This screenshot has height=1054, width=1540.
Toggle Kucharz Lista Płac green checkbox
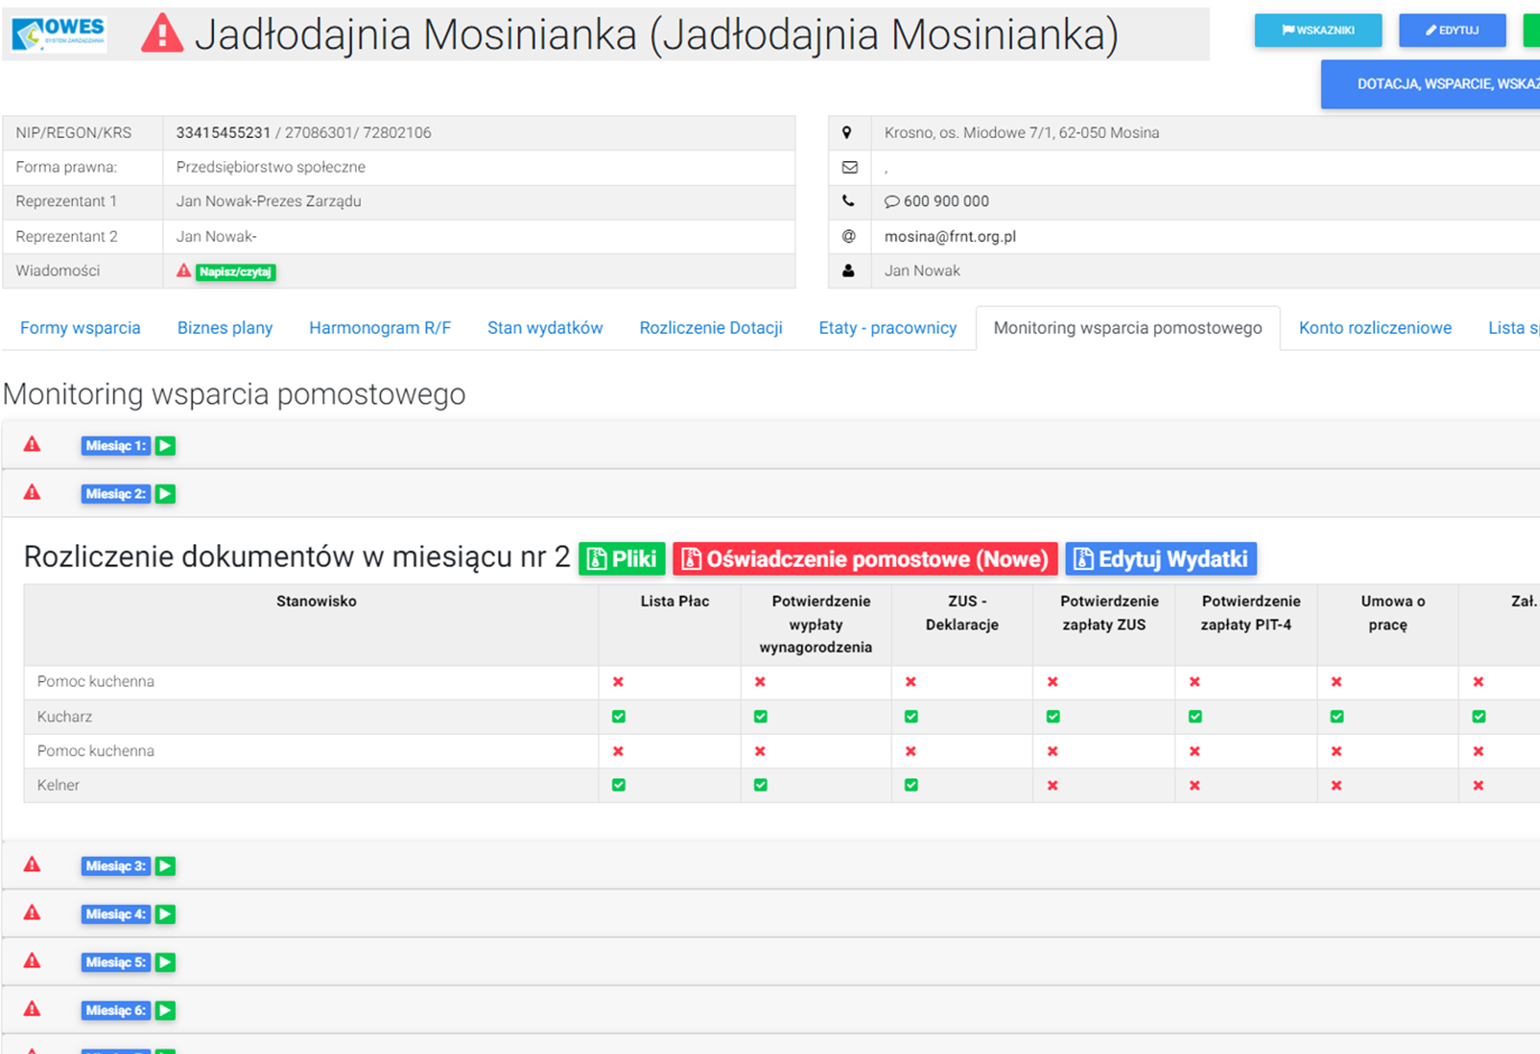click(x=619, y=717)
